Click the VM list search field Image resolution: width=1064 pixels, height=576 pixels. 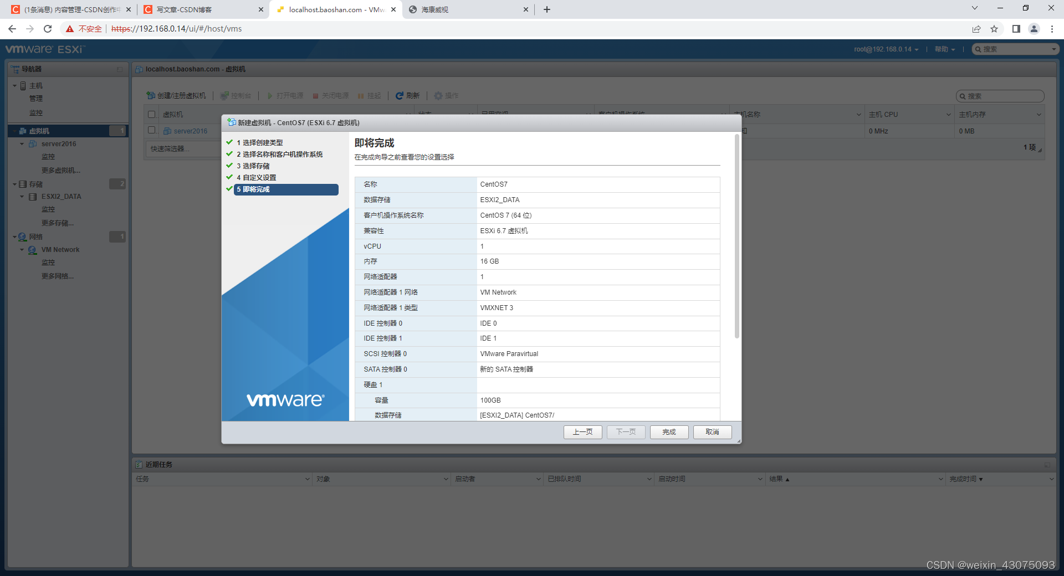[1000, 96]
